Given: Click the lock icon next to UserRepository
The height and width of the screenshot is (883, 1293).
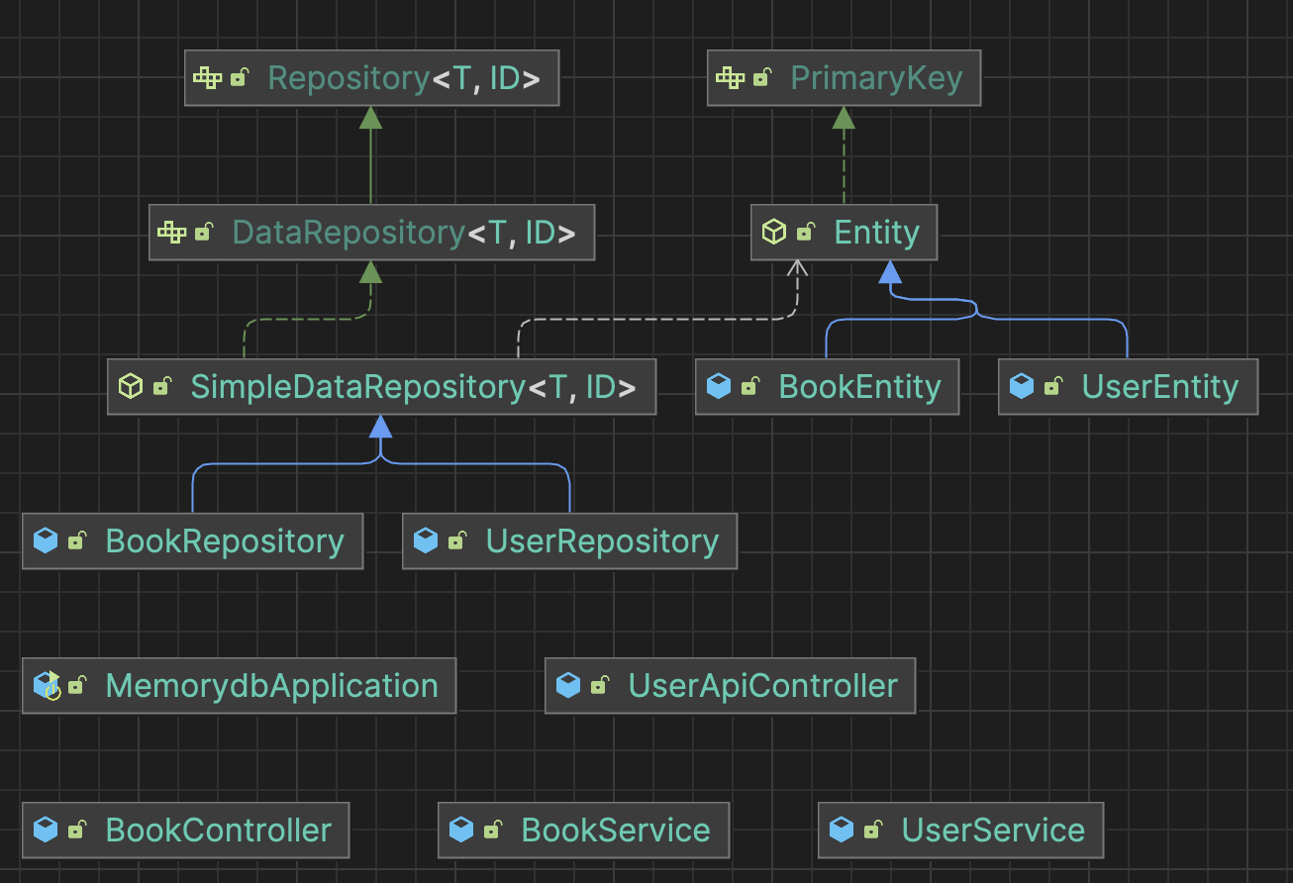Looking at the screenshot, I should [x=456, y=541].
